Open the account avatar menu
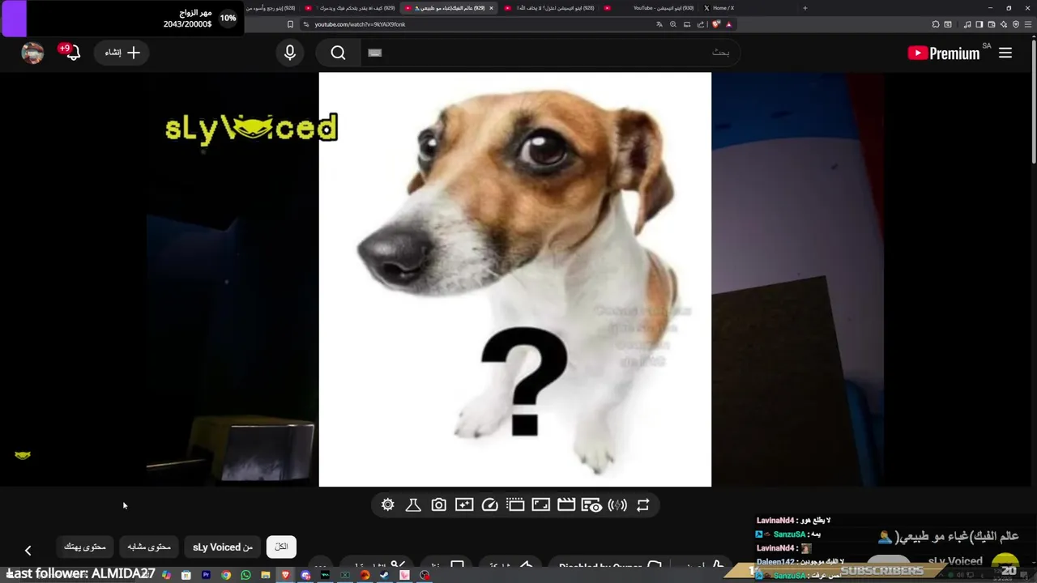The width and height of the screenshot is (1037, 583). click(32, 53)
